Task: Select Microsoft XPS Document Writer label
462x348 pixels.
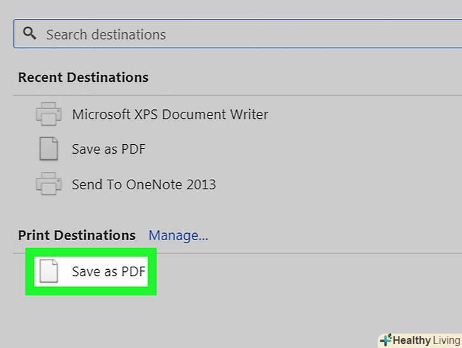Action: click(169, 114)
